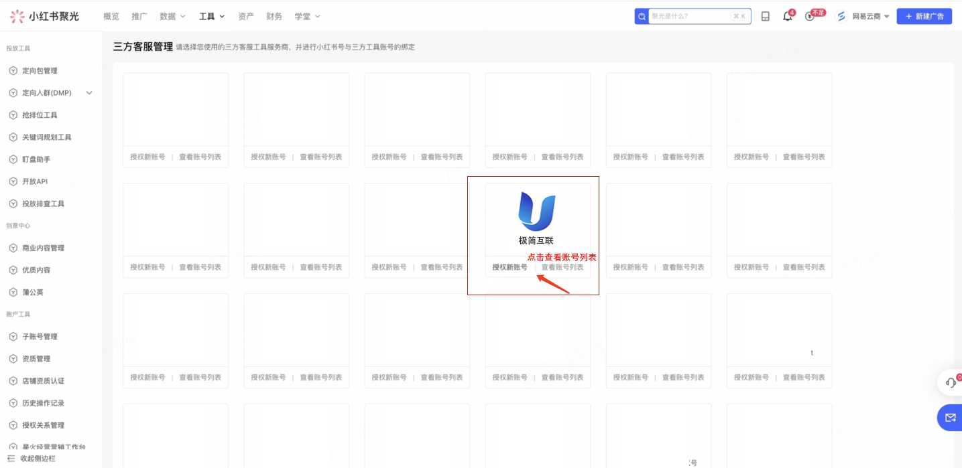962x468 pixels.
Task: Click the 小红书聚光 logo
Action: pos(44,16)
